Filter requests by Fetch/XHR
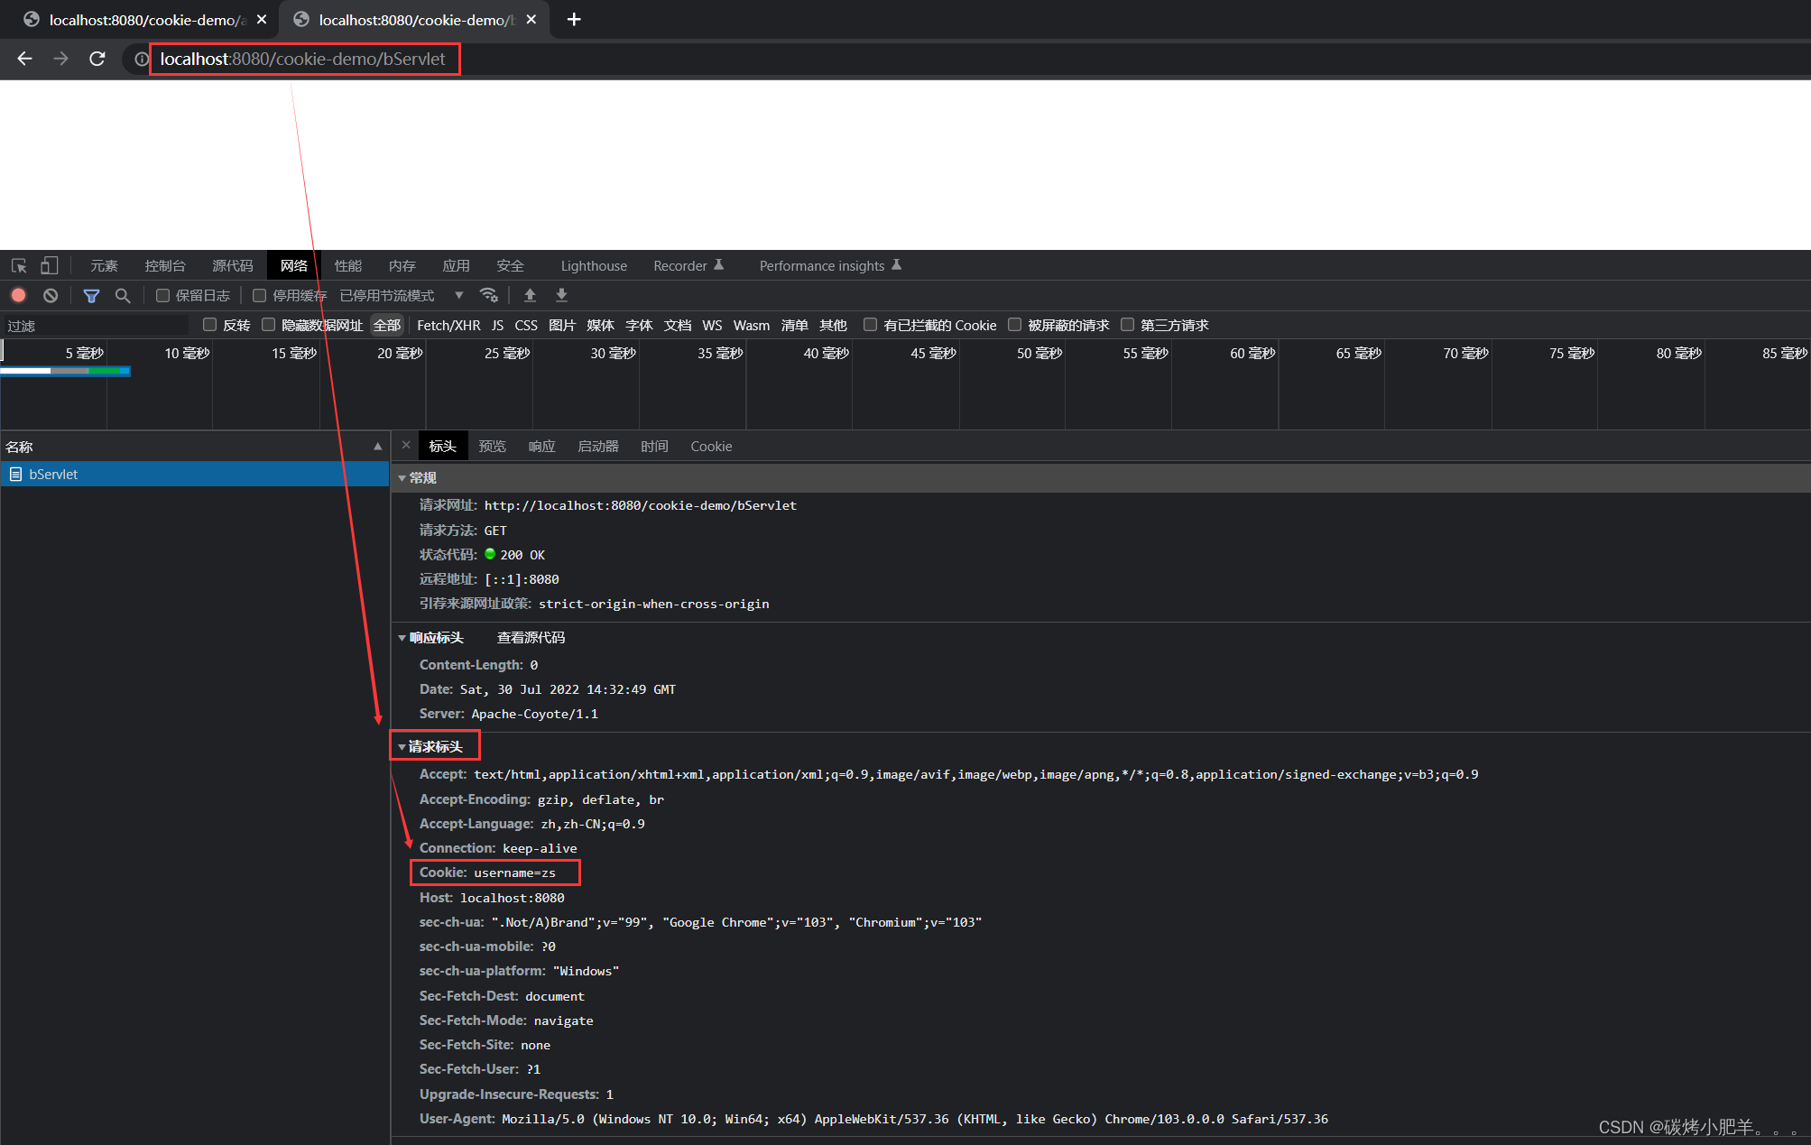Viewport: 1811px width, 1145px height. point(448,325)
